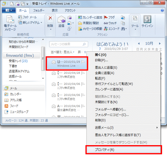This screenshot has height=155, width=167.
Task: Open the quick access toolbar customize arrow
Action: (x=27, y=4)
